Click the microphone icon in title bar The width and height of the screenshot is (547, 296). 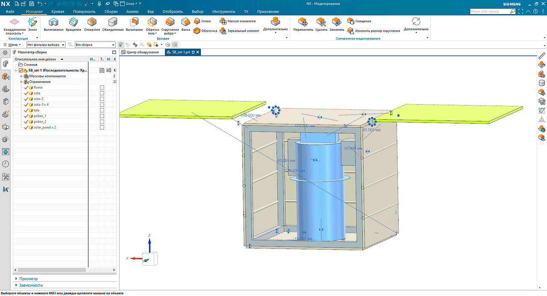point(99,3)
